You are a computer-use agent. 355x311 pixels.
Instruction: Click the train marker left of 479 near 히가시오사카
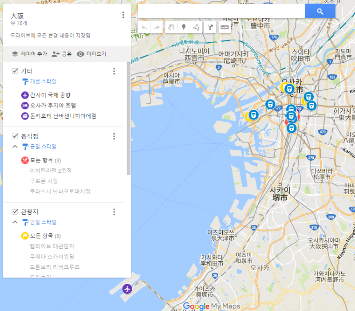[312, 105]
